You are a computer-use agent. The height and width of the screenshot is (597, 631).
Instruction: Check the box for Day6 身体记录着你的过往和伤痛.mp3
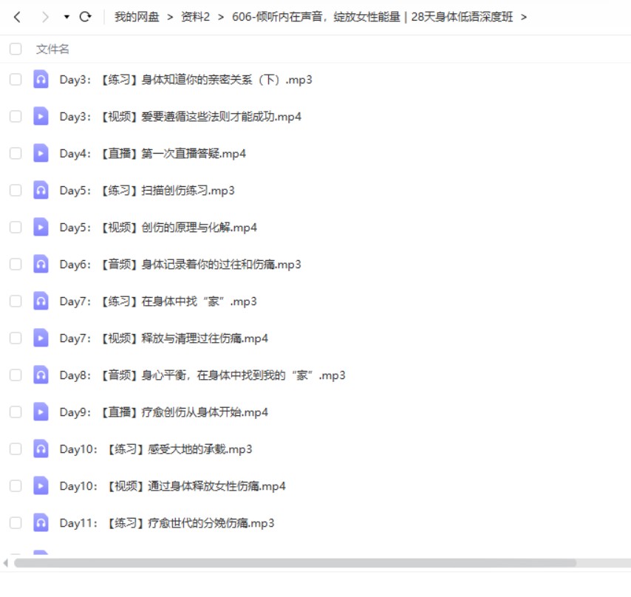(x=16, y=265)
